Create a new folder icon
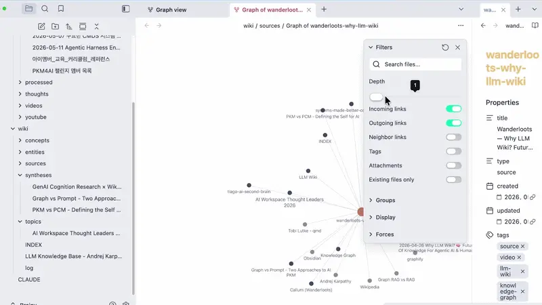542x305 pixels. click(x=55, y=26)
